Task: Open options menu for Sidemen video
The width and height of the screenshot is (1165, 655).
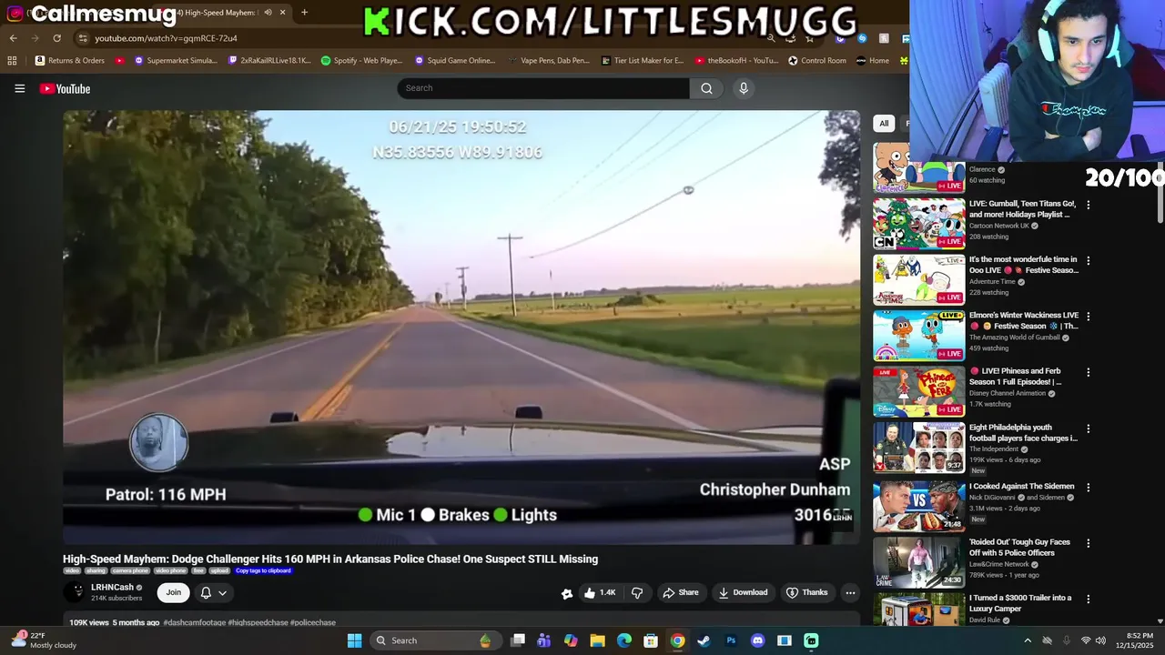Action: [1088, 488]
